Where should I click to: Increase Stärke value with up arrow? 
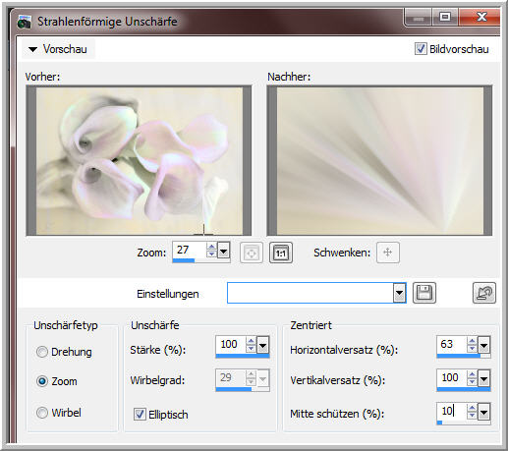click(251, 341)
